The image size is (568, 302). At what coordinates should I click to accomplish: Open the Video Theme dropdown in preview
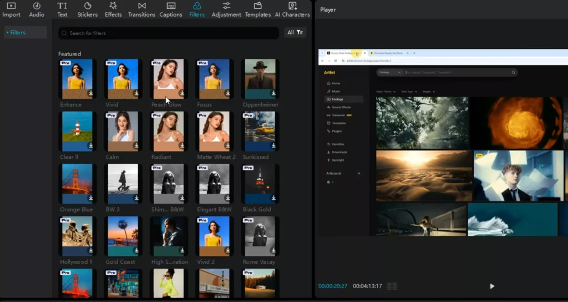(x=386, y=92)
